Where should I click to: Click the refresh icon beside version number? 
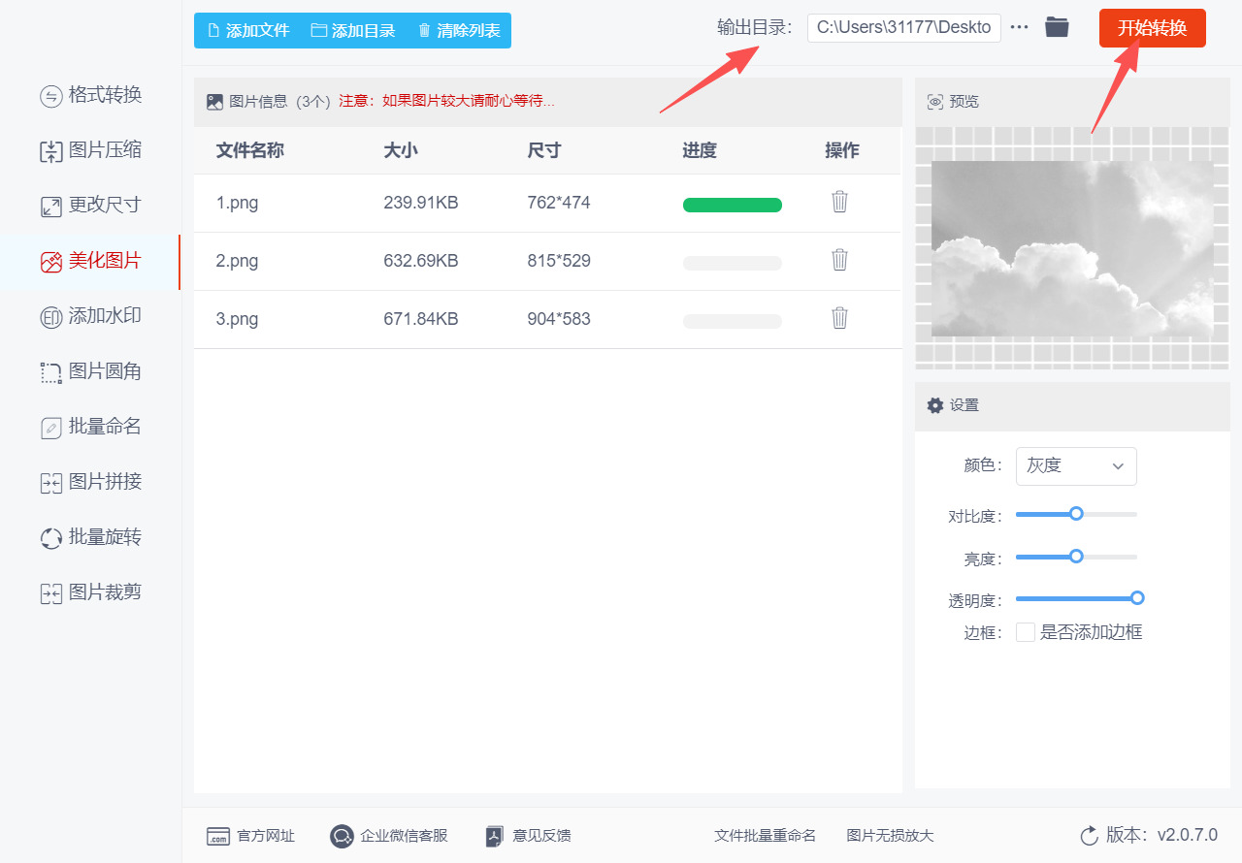pyautogui.click(x=1089, y=835)
